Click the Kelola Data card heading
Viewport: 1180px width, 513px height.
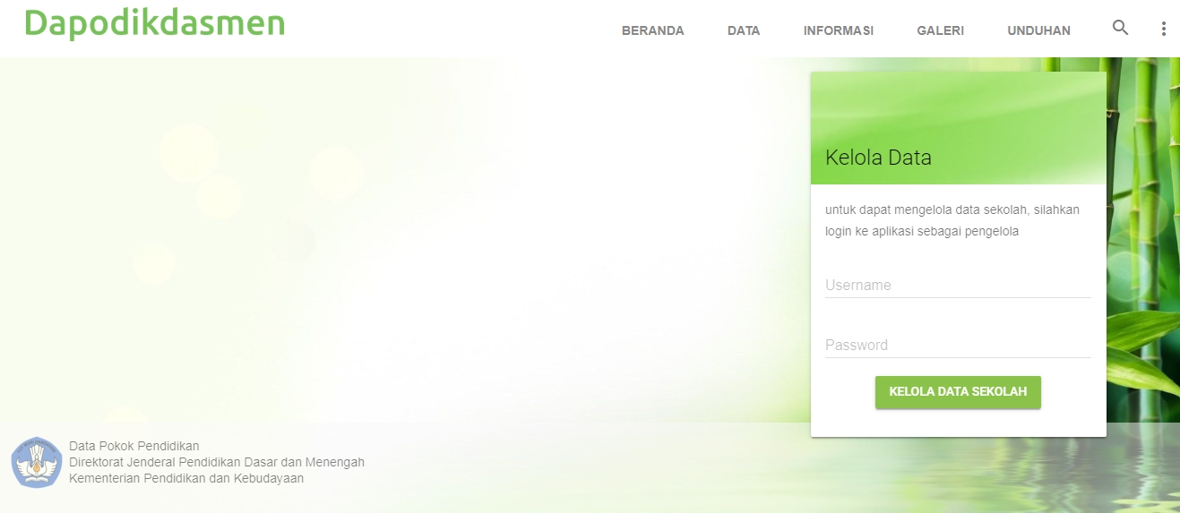point(878,158)
